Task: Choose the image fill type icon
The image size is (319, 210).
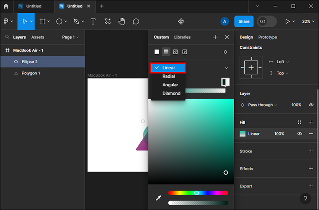Action: tap(175, 52)
